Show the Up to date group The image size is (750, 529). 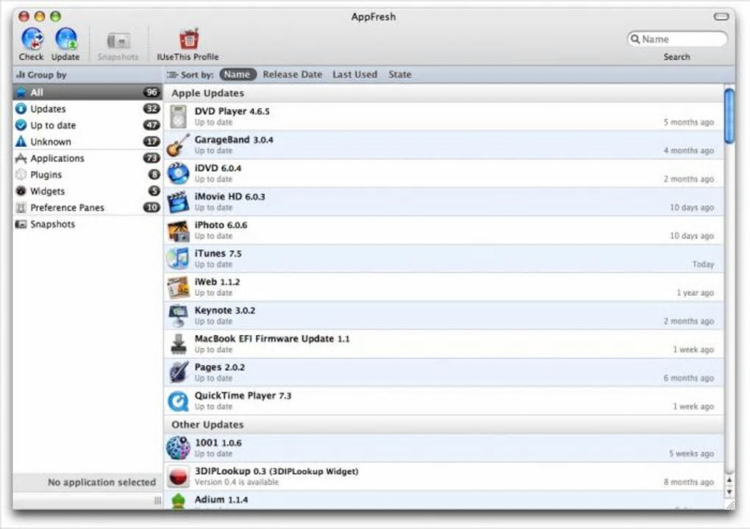88,125
